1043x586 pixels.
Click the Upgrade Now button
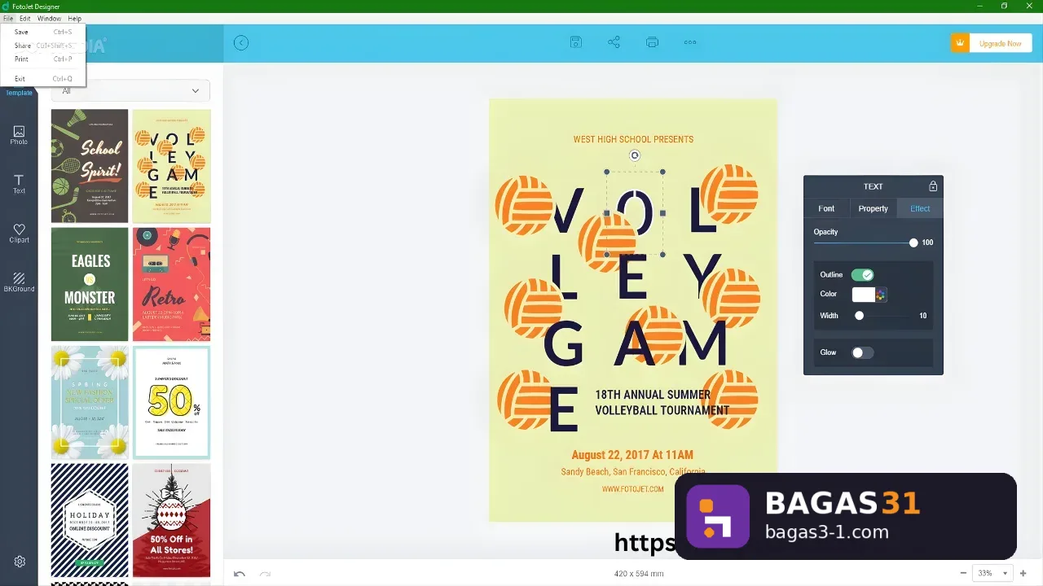pyautogui.click(x=992, y=43)
